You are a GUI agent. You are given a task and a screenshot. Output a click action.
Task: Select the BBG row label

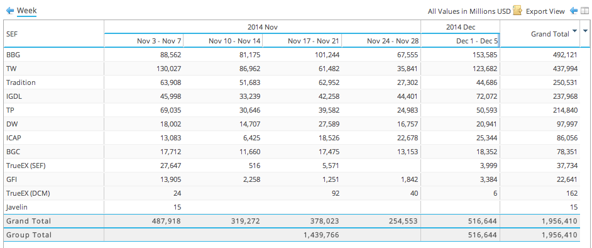coord(13,55)
